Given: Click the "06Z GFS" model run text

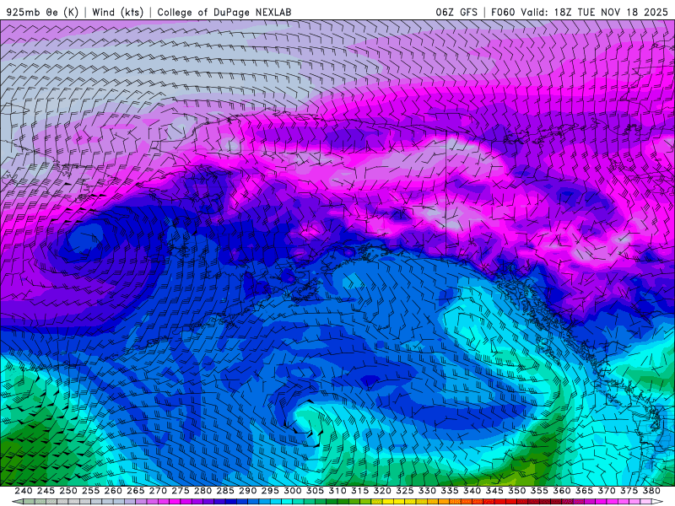Looking at the screenshot, I should (x=456, y=12).
